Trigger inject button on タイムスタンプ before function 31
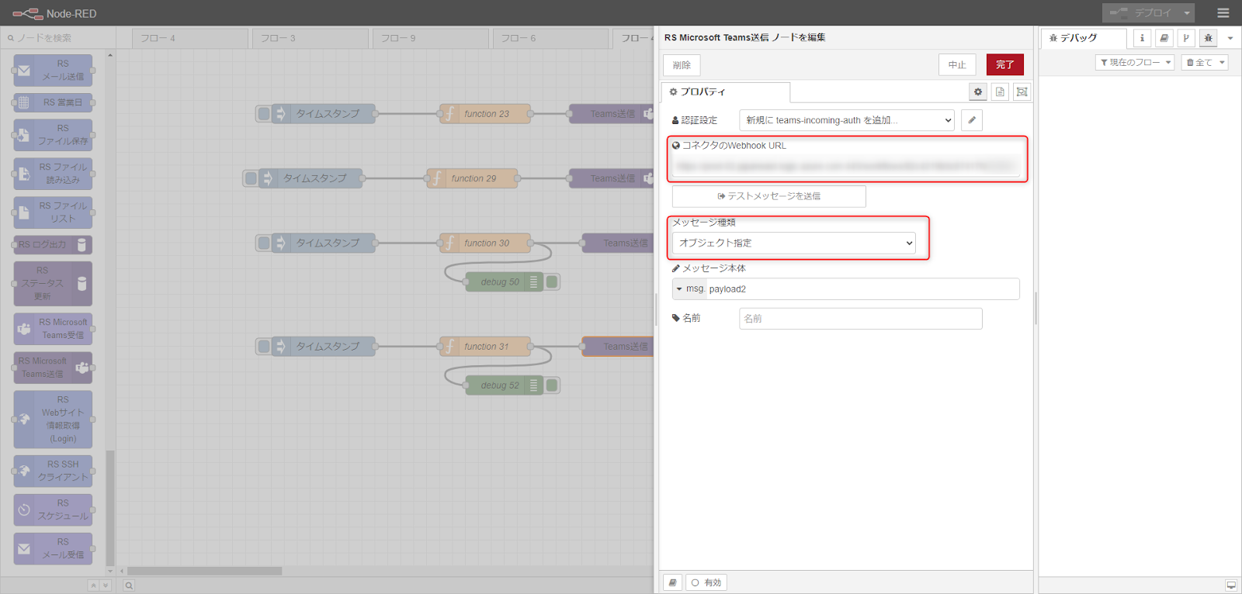 point(264,346)
